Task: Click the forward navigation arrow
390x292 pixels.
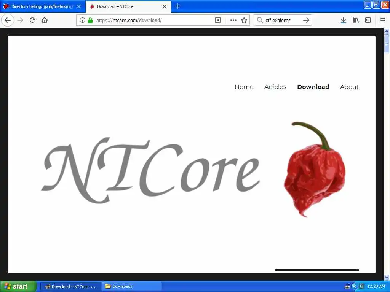Action: 21,20
